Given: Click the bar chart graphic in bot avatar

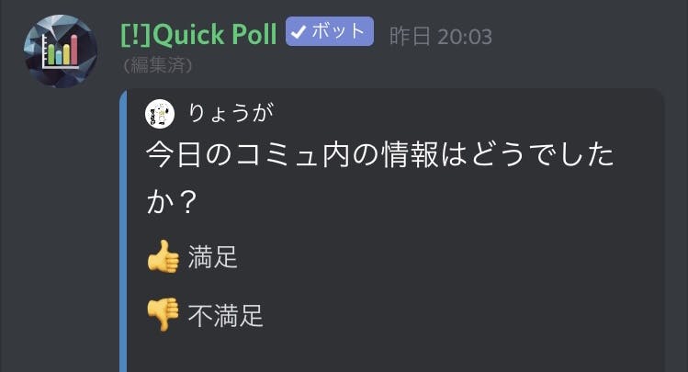Looking at the screenshot, I should pyautogui.click(x=61, y=51).
